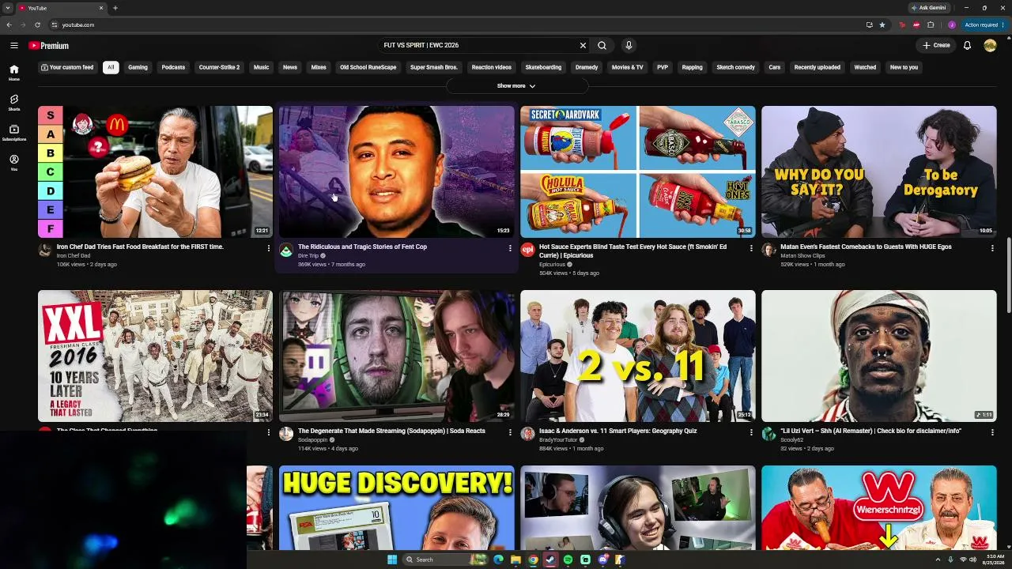This screenshot has height=569, width=1012.
Task: Open the Chrome tab search dropdown
Action: coord(8,8)
